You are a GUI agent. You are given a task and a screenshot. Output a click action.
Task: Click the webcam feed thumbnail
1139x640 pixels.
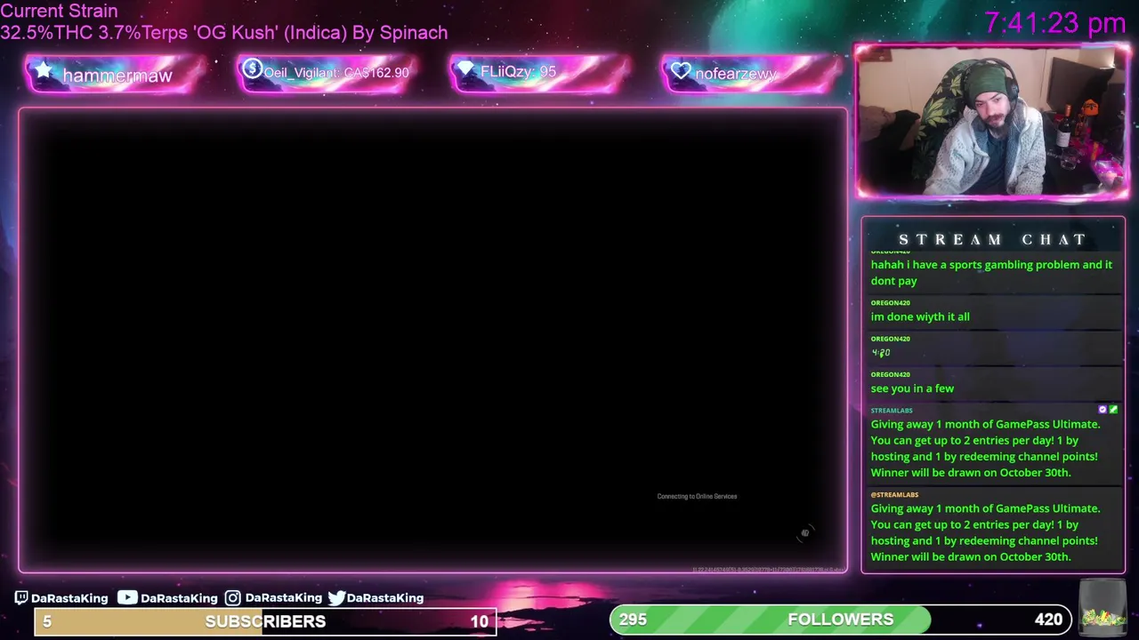click(x=992, y=122)
